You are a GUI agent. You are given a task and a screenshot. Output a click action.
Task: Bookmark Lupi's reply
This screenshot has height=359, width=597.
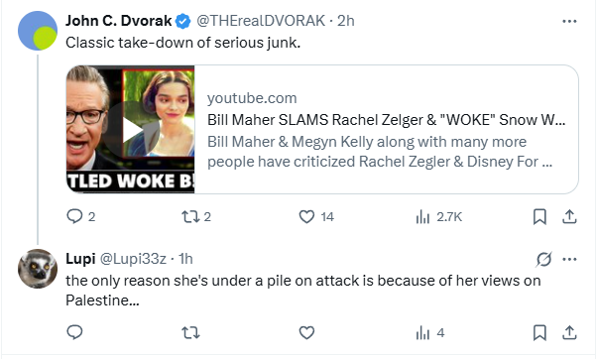click(539, 333)
